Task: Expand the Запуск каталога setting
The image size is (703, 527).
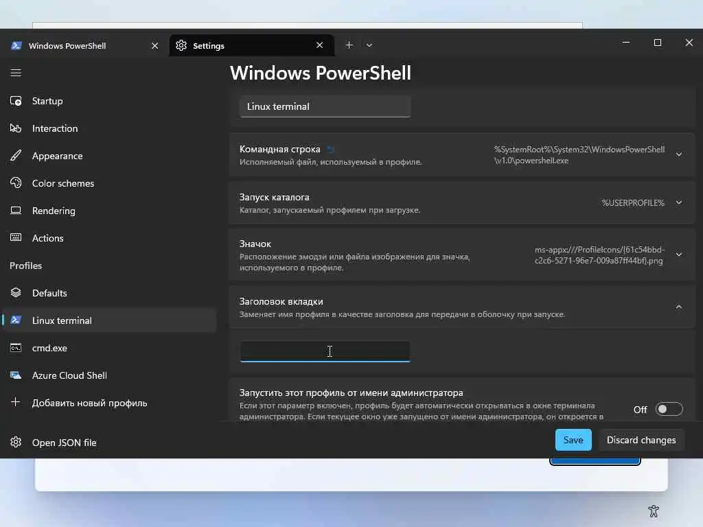Action: [679, 202]
